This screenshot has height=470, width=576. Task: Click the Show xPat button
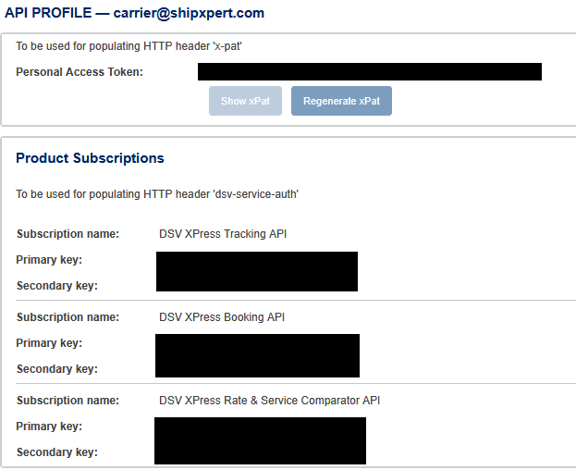click(x=246, y=101)
